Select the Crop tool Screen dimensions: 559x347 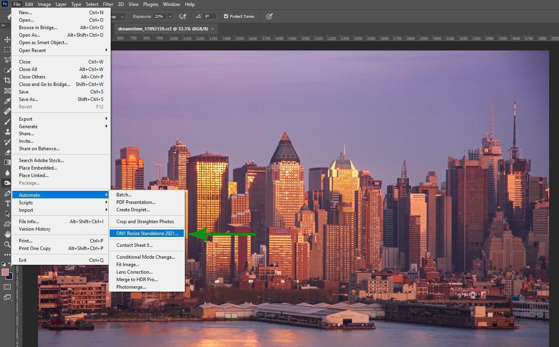click(x=7, y=80)
